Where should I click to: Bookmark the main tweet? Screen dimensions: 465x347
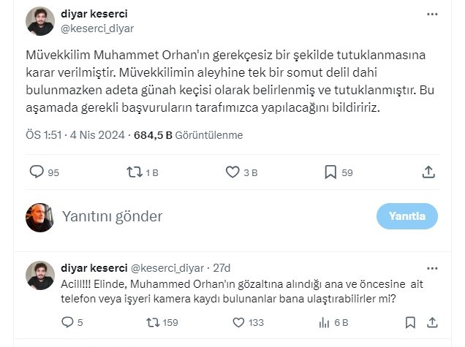330,172
